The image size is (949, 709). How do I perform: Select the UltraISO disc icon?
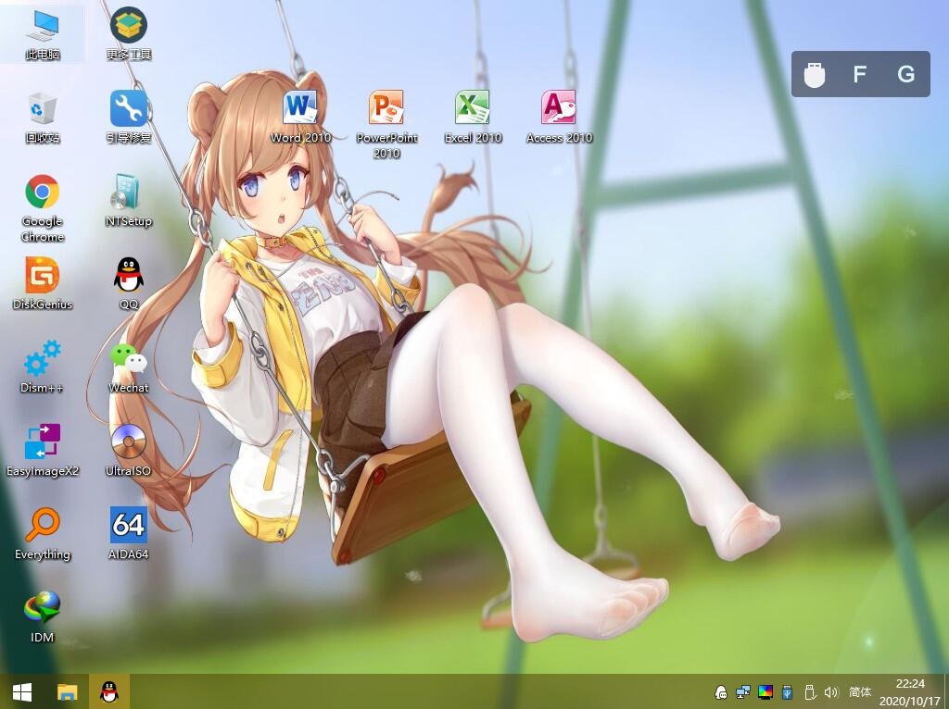[x=128, y=451]
